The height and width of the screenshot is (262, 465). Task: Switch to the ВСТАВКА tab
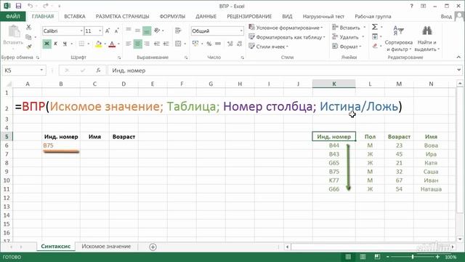tap(75, 16)
